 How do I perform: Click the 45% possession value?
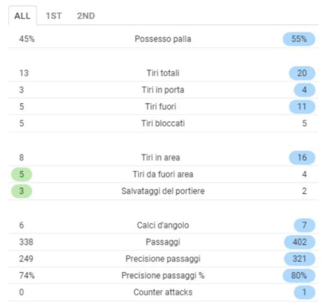click(27, 39)
